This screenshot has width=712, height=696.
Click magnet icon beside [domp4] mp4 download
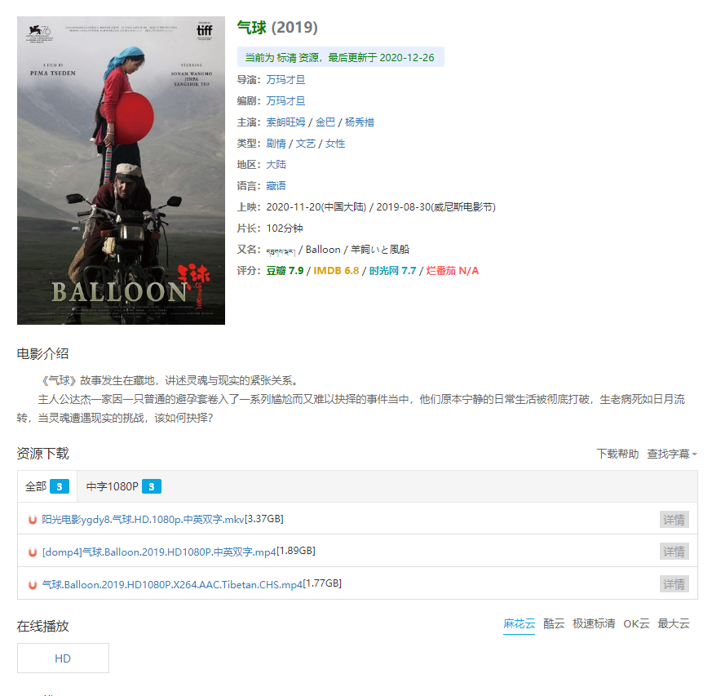coord(33,552)
